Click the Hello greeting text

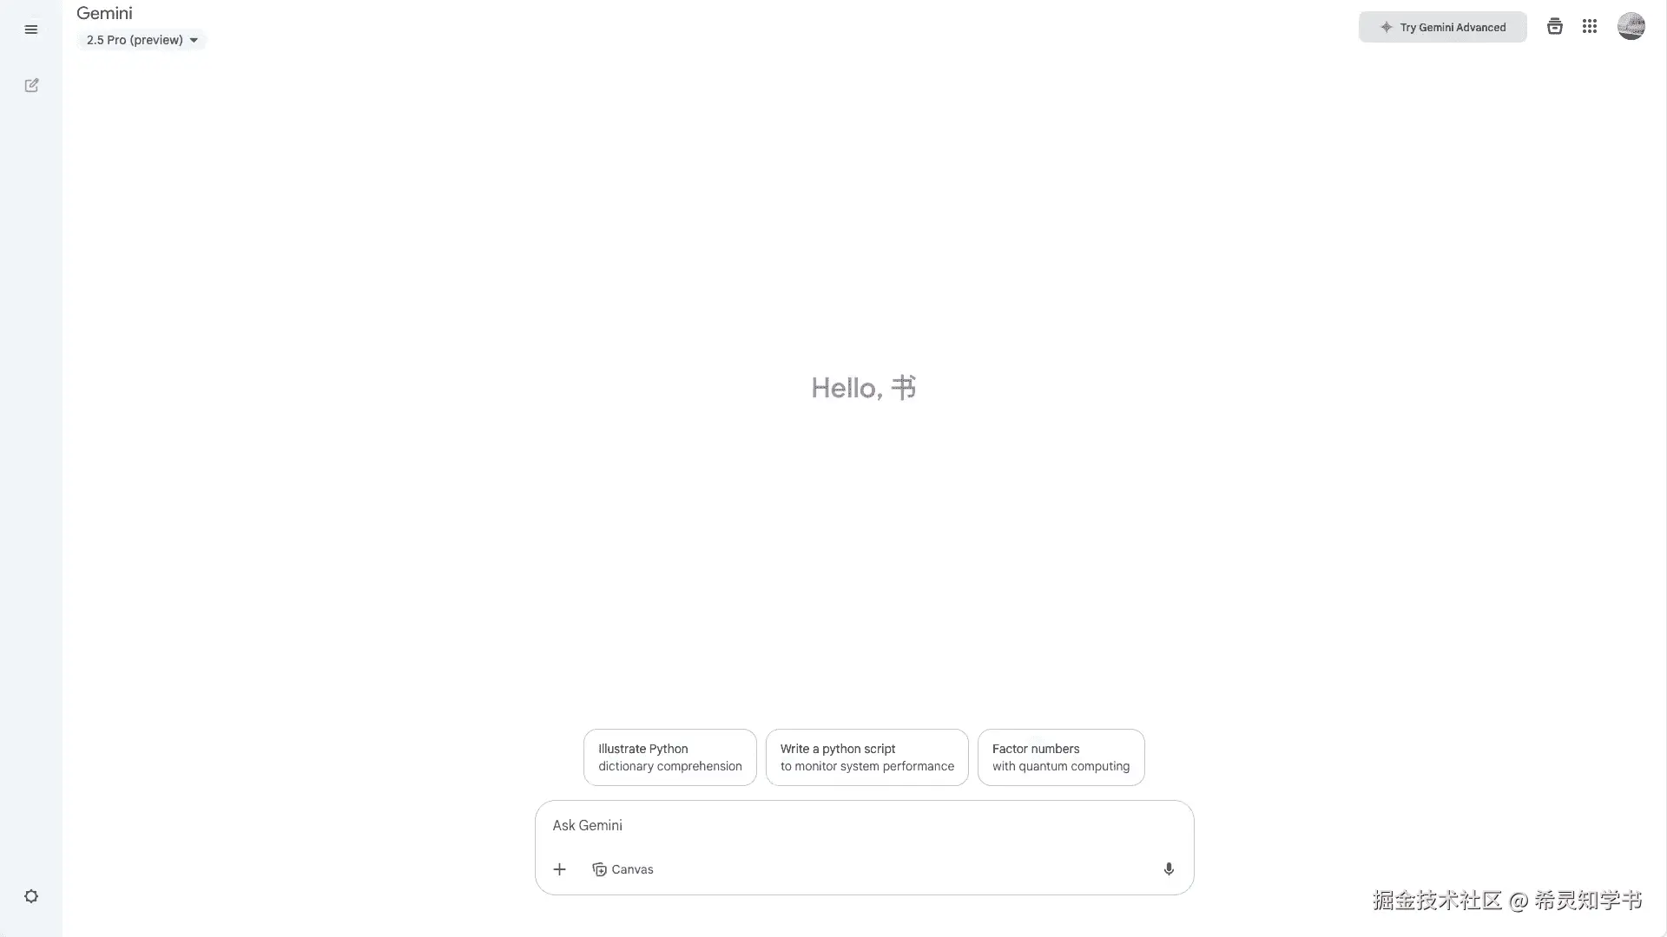tap(863, 388)
